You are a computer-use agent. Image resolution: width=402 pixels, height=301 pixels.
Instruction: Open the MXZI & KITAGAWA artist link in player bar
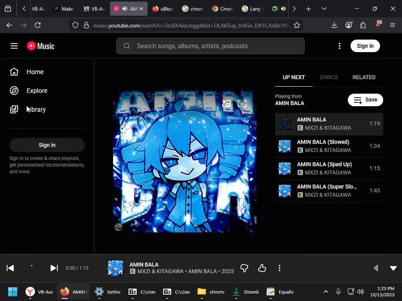160,271
